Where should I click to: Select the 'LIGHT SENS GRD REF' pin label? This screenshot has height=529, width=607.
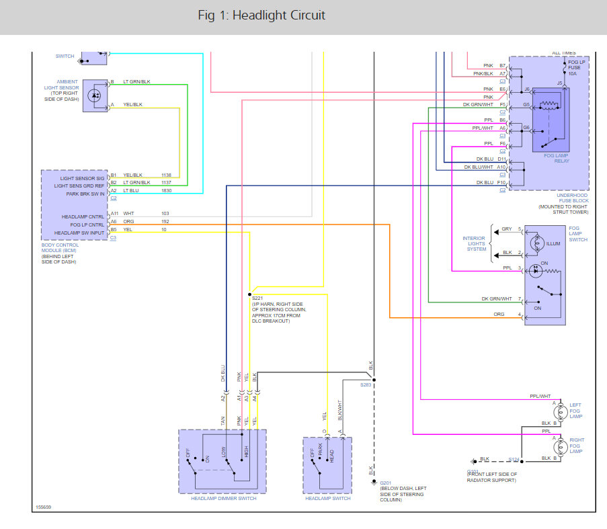tap(79, 186)
